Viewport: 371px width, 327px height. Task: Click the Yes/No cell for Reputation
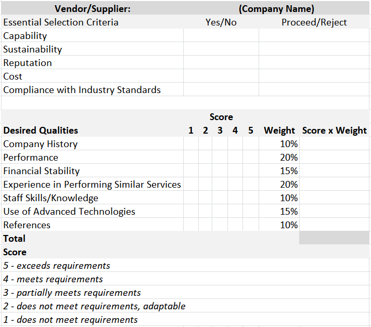(221, 63)
